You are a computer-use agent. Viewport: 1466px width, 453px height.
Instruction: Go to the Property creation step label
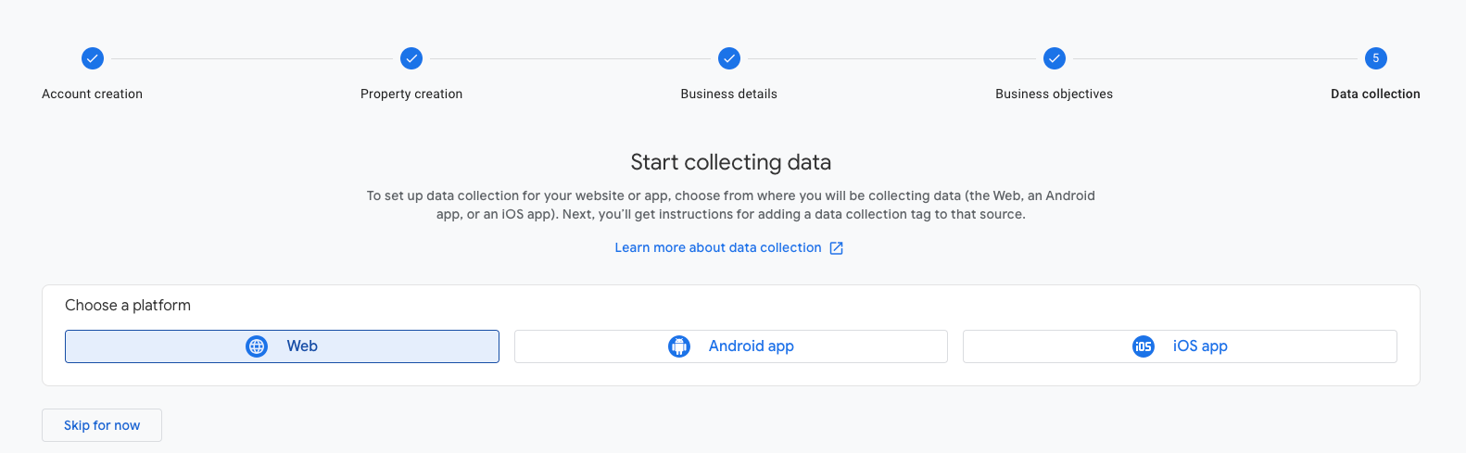coord(411,94)
